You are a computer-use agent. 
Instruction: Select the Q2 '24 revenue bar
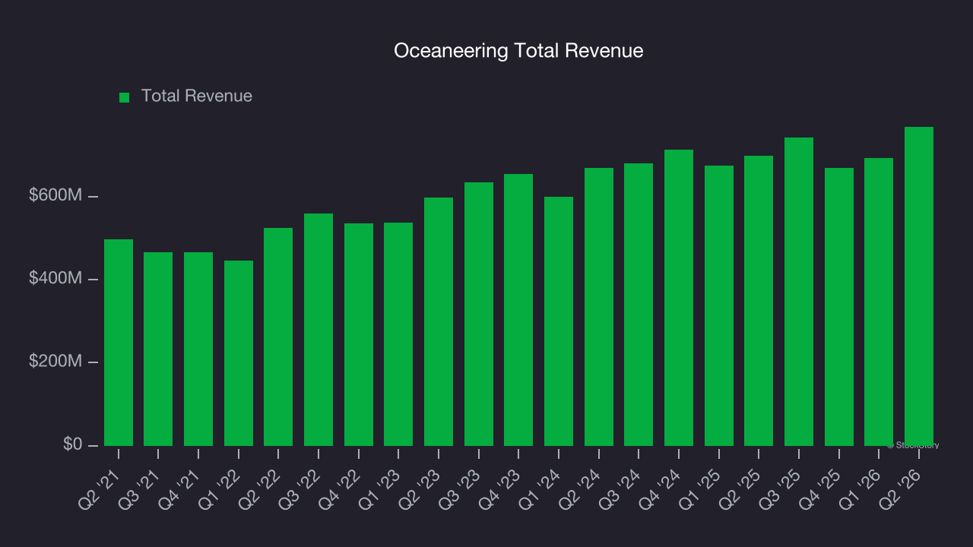point(599,307)
